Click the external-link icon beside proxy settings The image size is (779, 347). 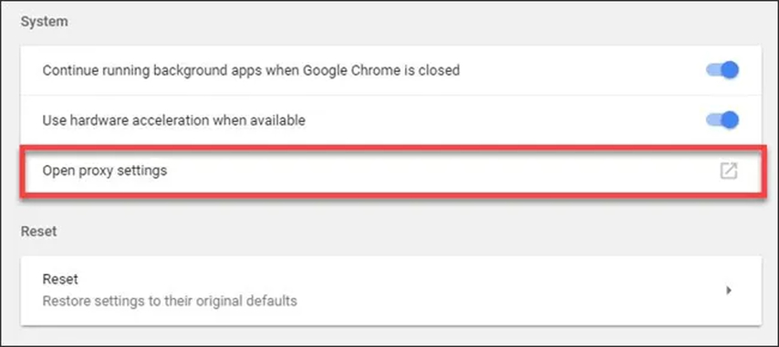[x=728, y=170]
